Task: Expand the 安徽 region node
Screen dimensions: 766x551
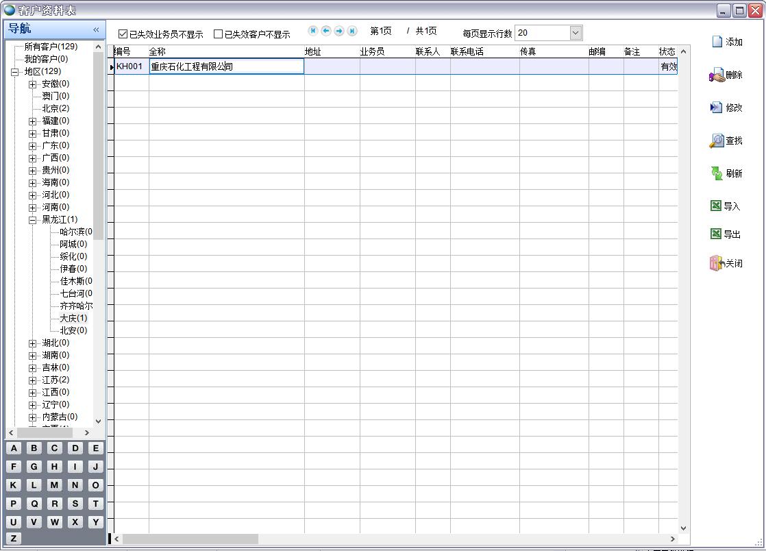Action: [32, 84]
